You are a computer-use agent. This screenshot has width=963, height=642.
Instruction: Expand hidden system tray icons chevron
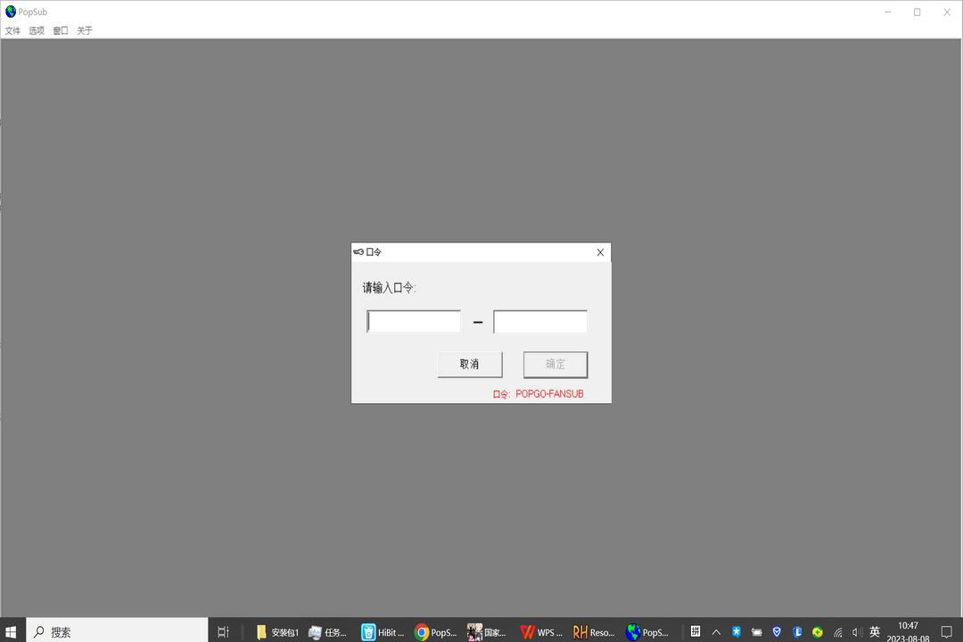pos(716,632)
